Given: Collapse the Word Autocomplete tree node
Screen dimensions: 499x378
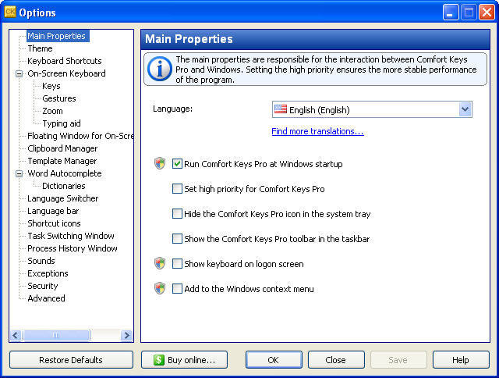Looking at the screenshot, I should point(19,173).
